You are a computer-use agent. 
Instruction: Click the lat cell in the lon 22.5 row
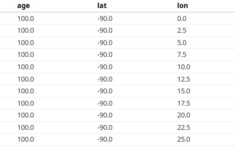[x=105, y=128]
